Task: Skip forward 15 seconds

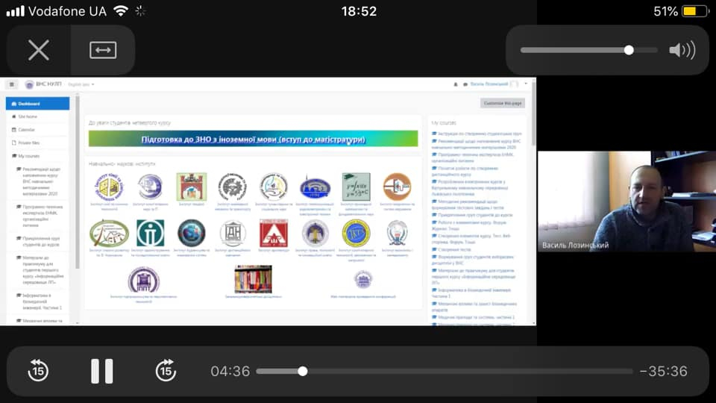Action: [166, 371]
